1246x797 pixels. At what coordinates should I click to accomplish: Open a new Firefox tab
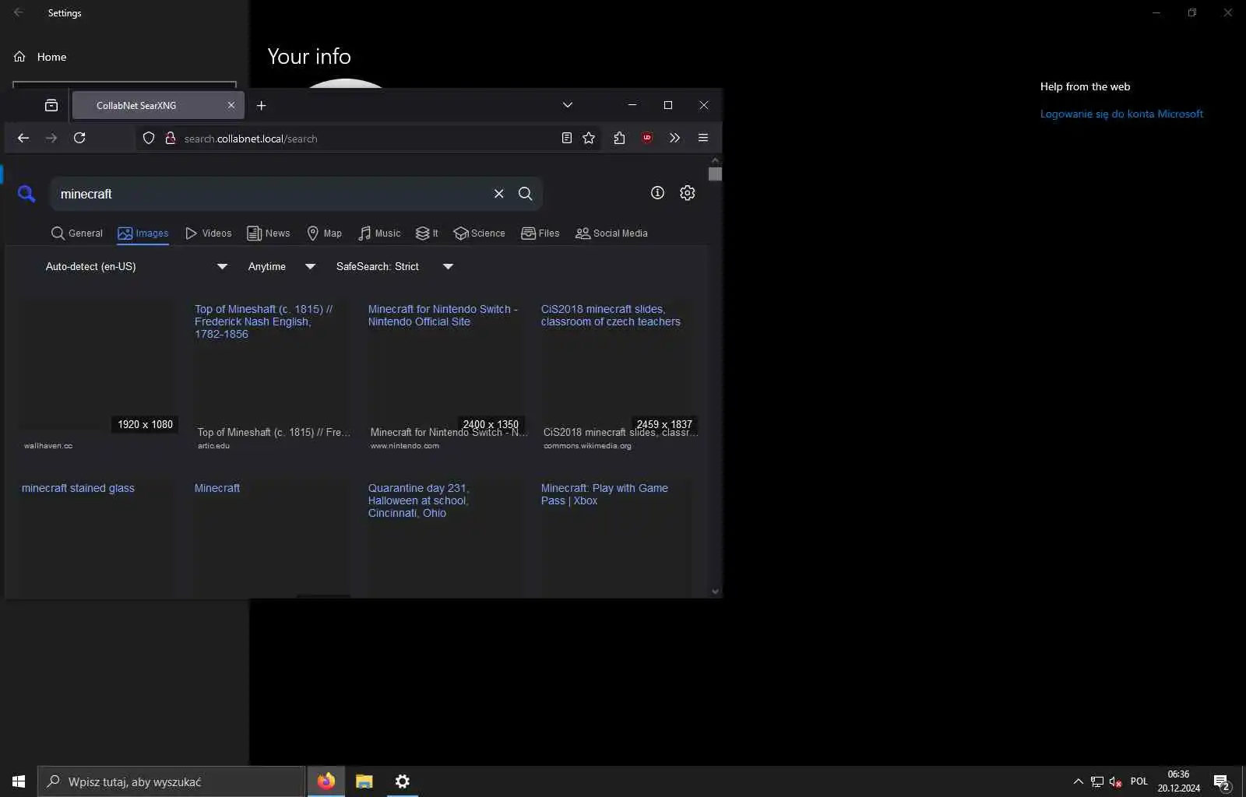point(262,105)
